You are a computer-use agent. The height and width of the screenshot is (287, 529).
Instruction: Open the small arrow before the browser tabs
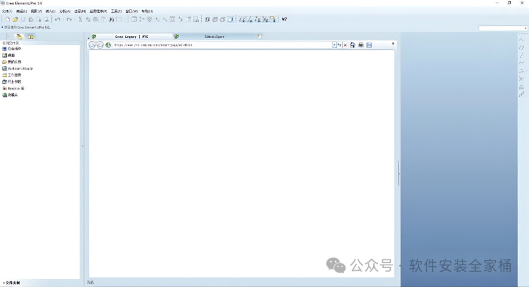(x=88, y=37)
